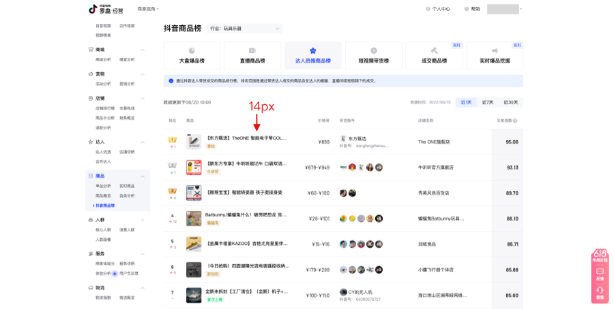Click the 95.06 transaction index value

[x=512, y=142]
